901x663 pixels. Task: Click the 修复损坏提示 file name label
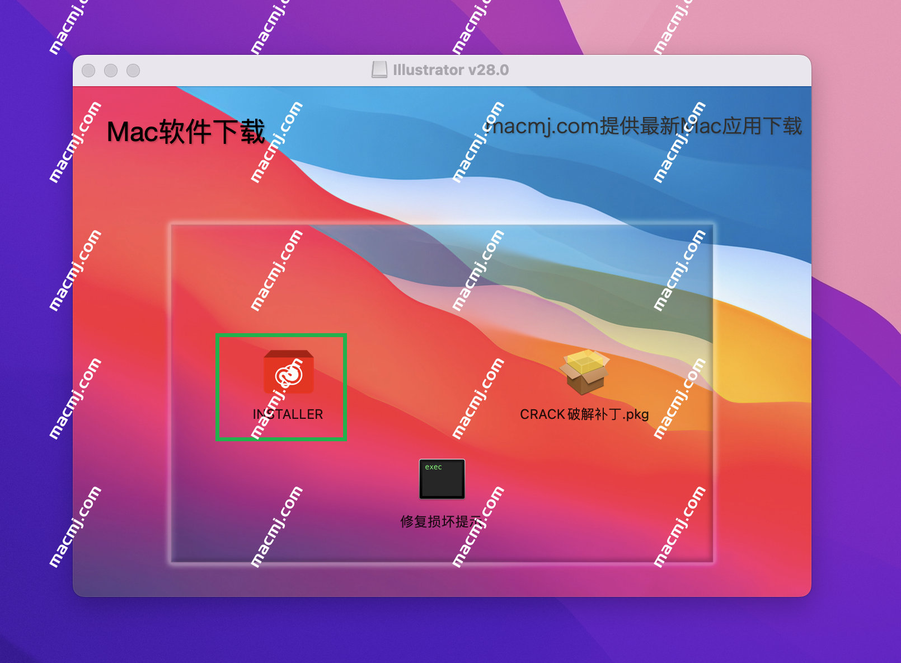pyautogui.click(x=441, y=521)
